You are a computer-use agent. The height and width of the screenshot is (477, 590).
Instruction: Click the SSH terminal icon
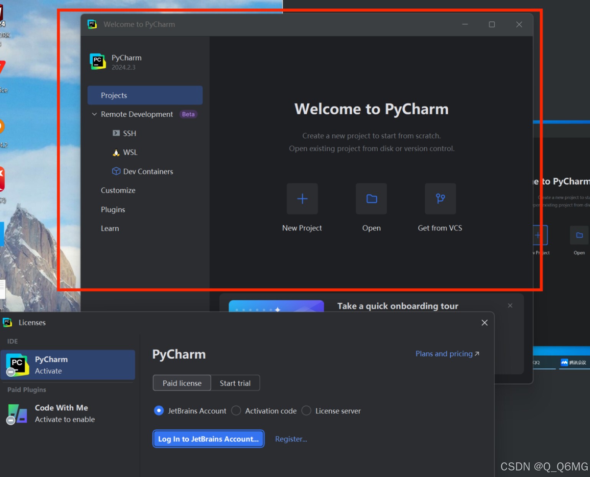click(x=116, y=133)
